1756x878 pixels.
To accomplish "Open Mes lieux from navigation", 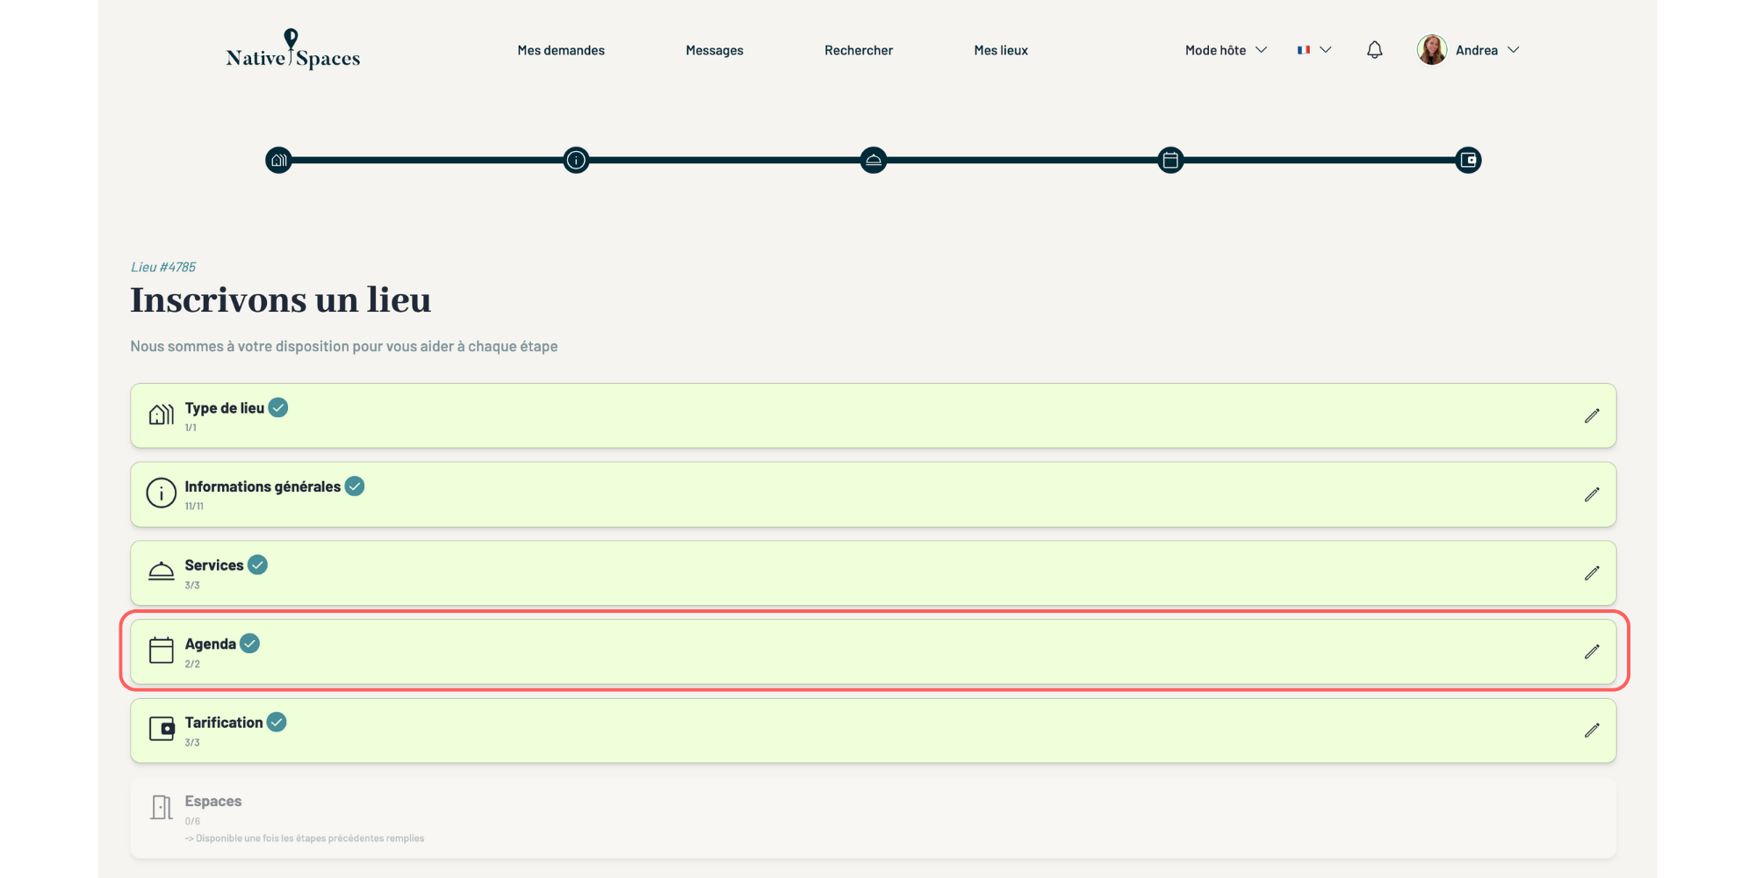I will 1001,50.
